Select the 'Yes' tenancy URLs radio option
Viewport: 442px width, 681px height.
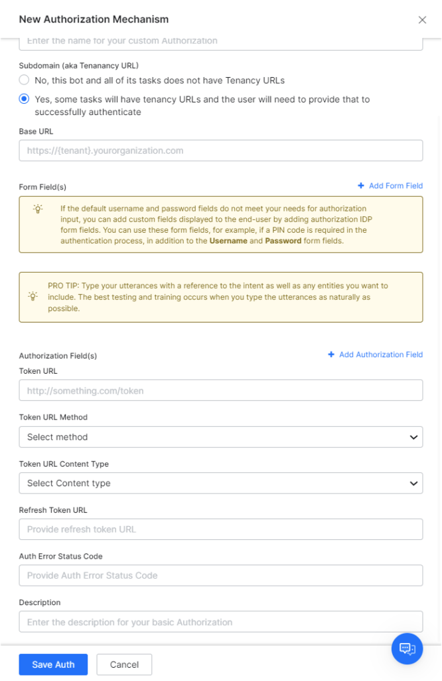pos(25,99)
